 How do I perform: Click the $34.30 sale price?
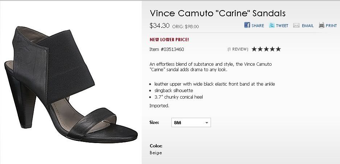159,26
